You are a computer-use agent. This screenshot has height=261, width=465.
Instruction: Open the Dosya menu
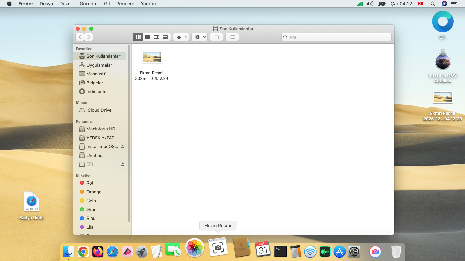[46, 4]
